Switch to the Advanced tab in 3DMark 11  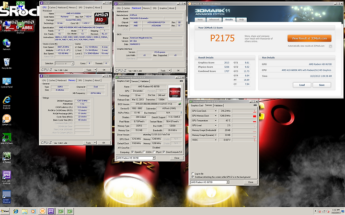coord(214,20)
